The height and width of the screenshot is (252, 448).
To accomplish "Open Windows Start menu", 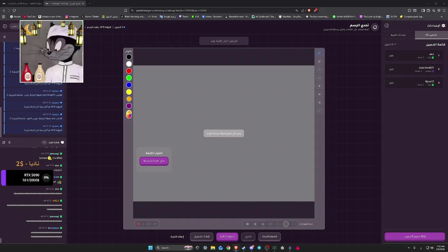I will coord(150,248).
